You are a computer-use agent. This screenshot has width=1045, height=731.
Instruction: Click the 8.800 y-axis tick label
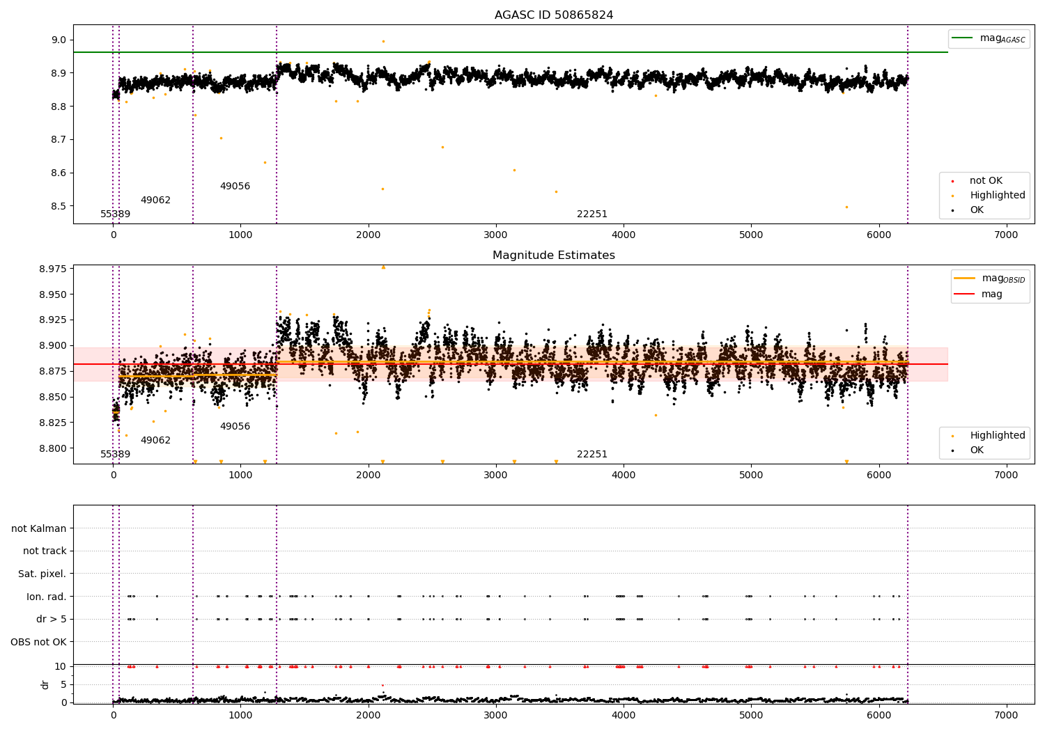pyautogui.click(x=54, y=448)
